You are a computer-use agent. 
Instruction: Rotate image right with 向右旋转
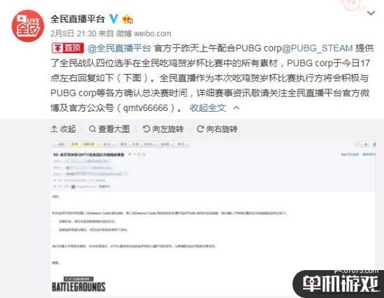[x=217, y=129]
